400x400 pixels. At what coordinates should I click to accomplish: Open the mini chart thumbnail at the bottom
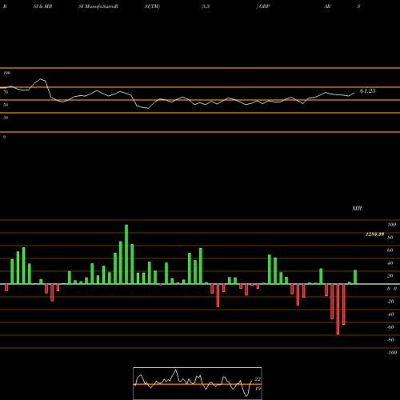coord(198,383)
